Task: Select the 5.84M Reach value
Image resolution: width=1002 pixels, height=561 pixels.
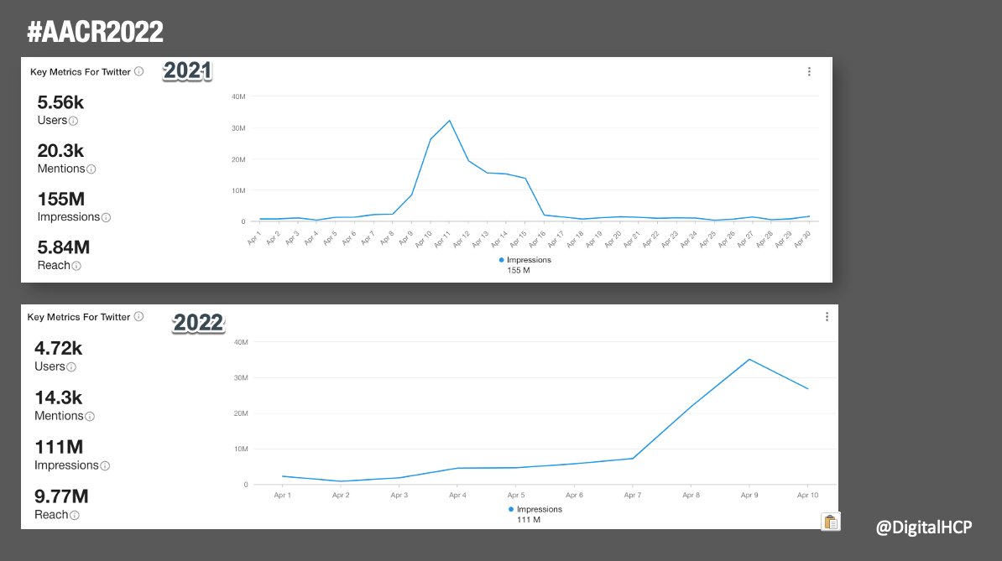Action: pos(63,247)
